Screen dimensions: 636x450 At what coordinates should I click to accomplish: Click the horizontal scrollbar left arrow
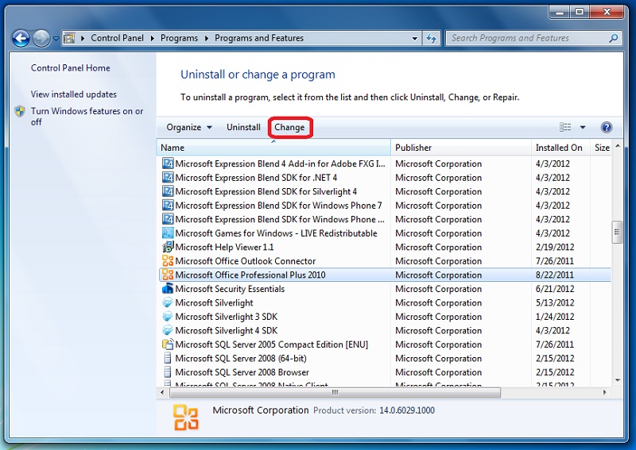(162, 392)
